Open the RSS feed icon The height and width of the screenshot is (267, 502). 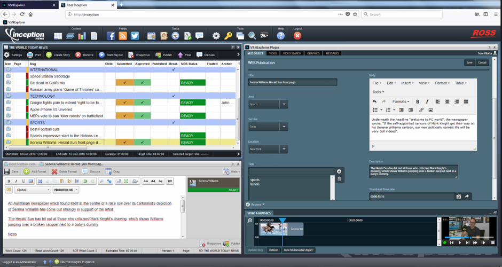(123, 36)
